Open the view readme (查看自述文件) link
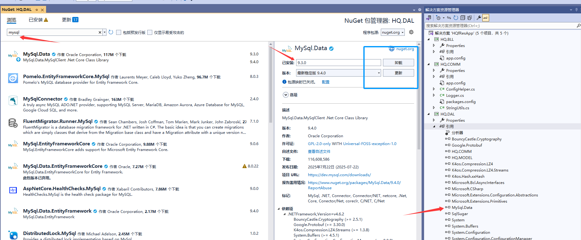 (319, 152)
